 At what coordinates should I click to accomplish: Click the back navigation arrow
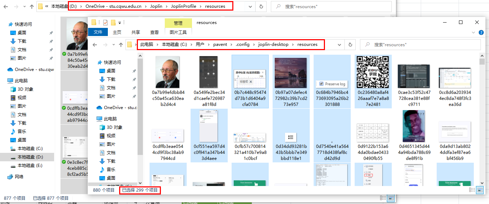[94, 44]
